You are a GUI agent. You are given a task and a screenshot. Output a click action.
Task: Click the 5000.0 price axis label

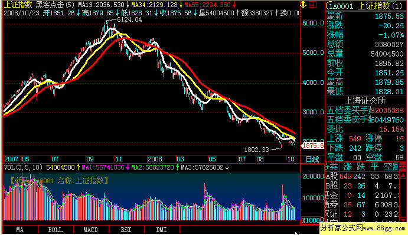click(313, 52)
